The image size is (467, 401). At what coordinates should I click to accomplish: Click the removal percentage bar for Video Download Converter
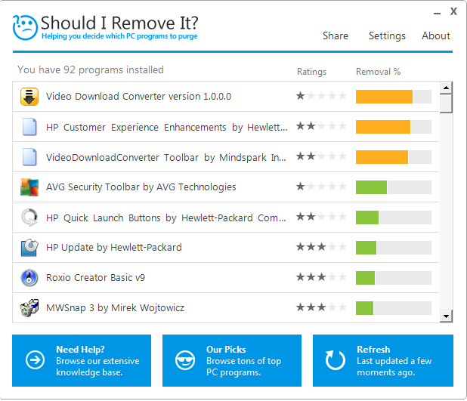393,97
